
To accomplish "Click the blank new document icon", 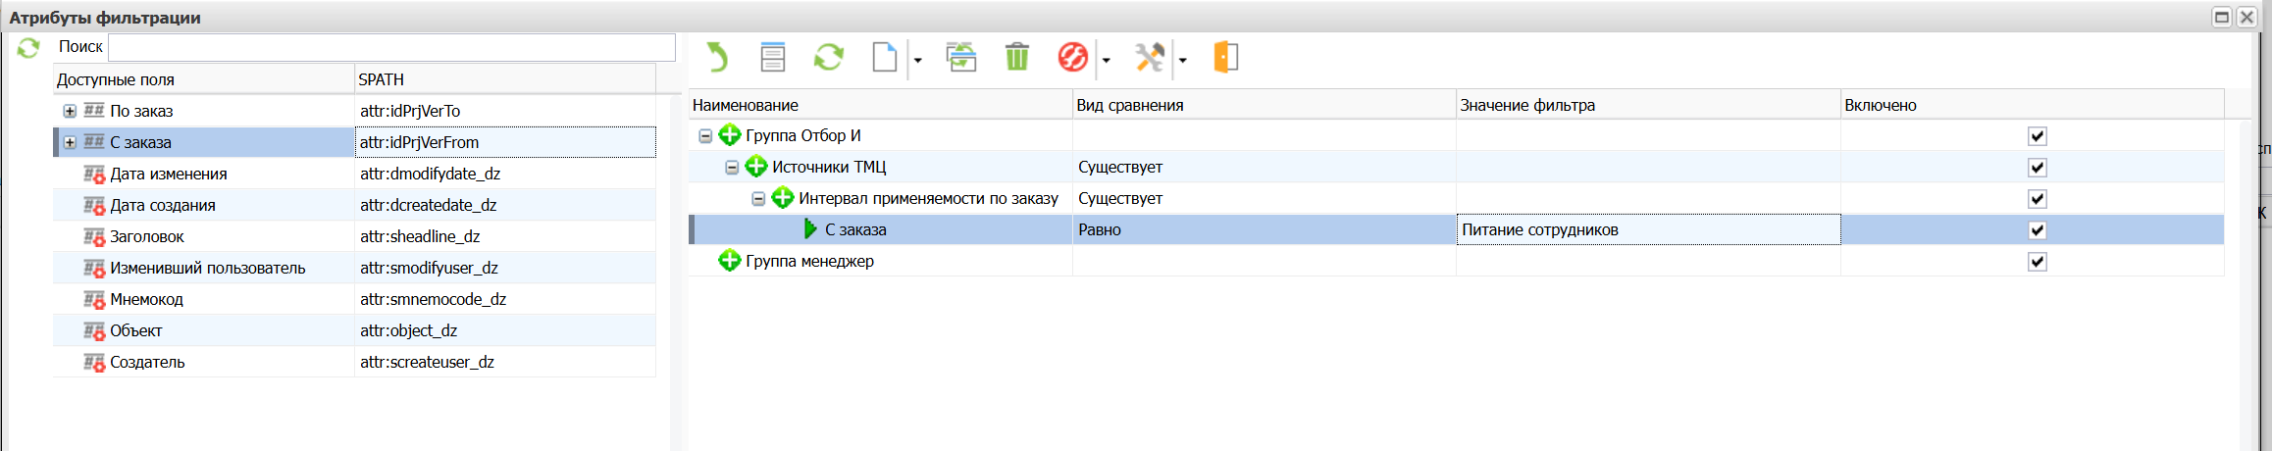I will (x=884, y=58).
